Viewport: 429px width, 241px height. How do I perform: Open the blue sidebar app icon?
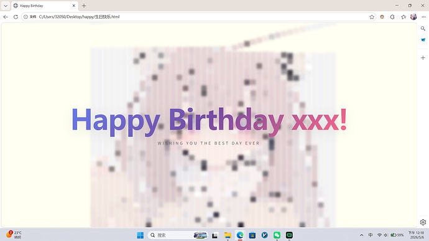[x=423, y=40]
